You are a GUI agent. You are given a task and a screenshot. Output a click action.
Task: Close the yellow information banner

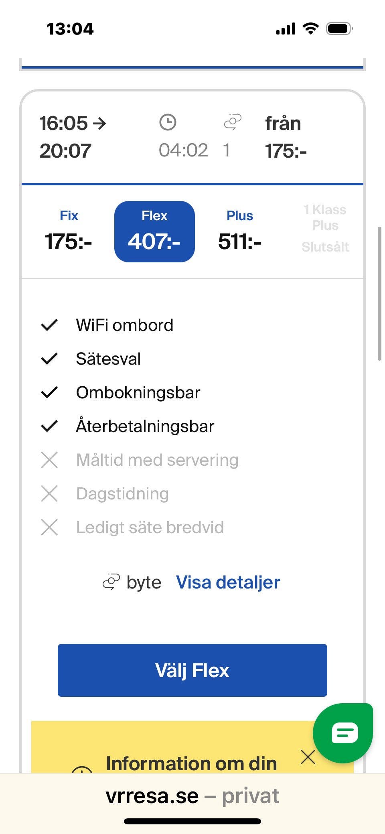pos(308,757)
